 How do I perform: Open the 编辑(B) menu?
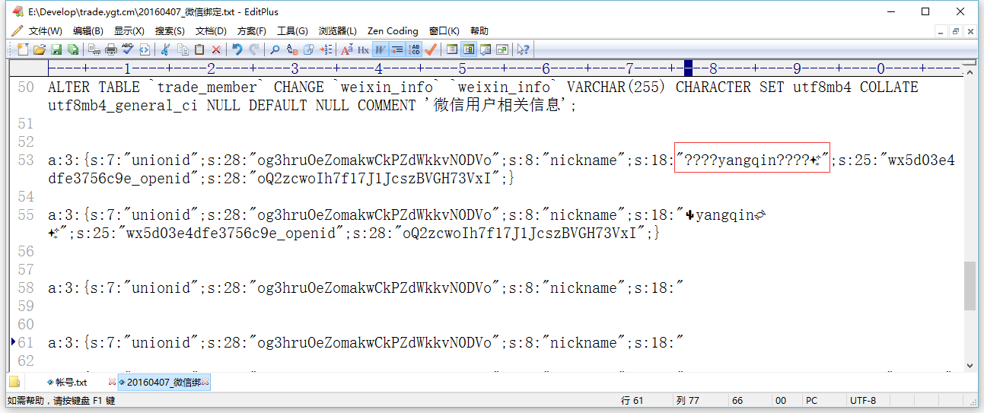(x=88, y=31)
